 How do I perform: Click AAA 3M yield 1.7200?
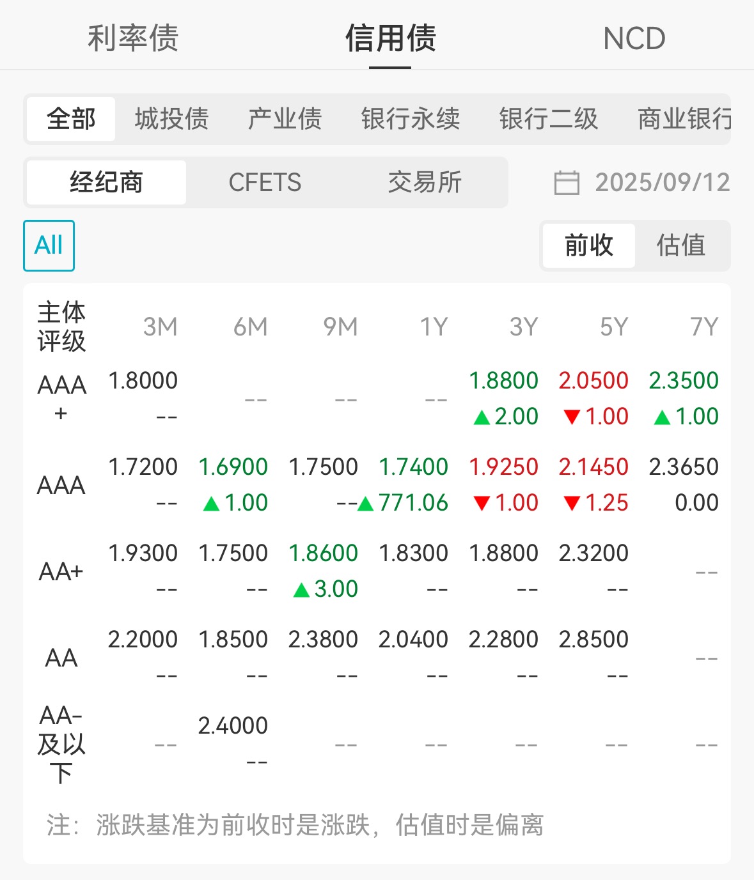tap(143, 467)
